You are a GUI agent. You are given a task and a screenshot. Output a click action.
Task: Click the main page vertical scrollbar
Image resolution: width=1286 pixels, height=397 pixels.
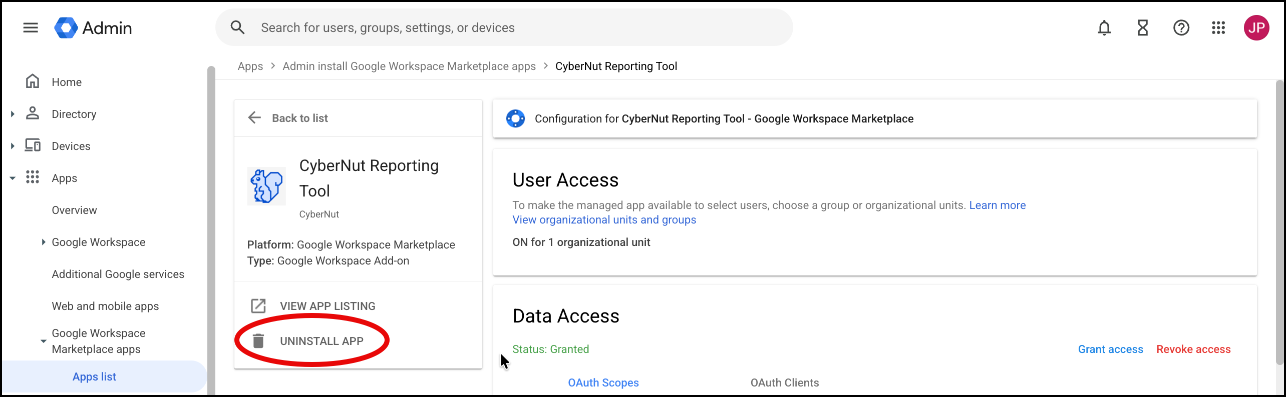tap(1279, 222)
